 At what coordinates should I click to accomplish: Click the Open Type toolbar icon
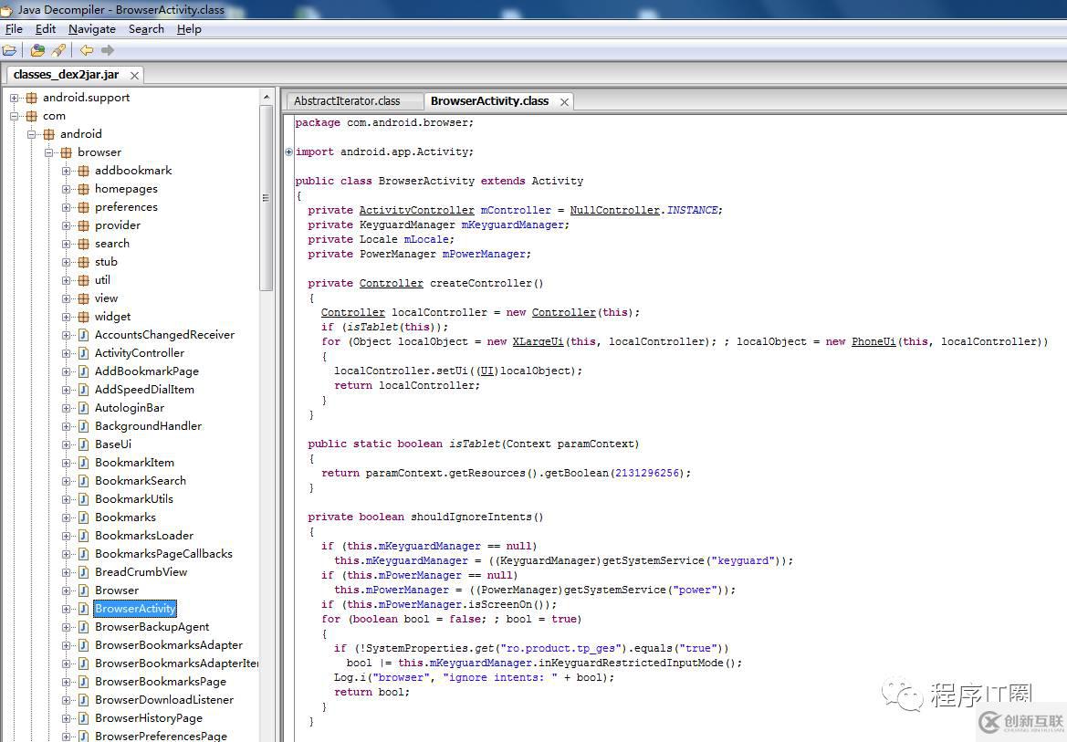37,50
